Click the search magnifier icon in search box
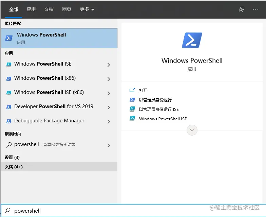266x217 pixels. 7,211
